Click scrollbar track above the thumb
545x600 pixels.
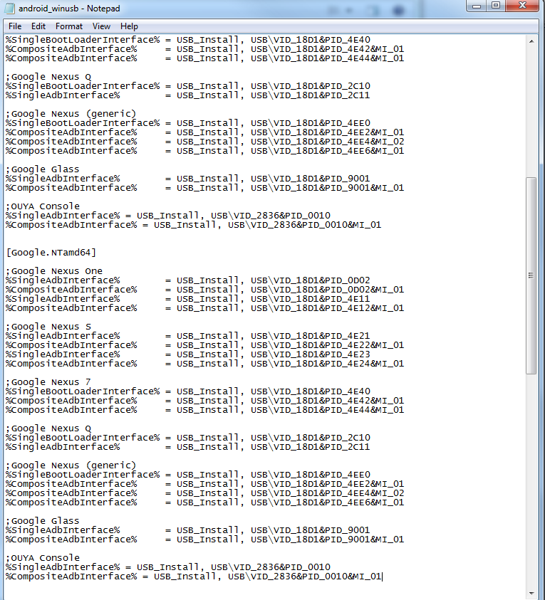[x=531, y=107]
